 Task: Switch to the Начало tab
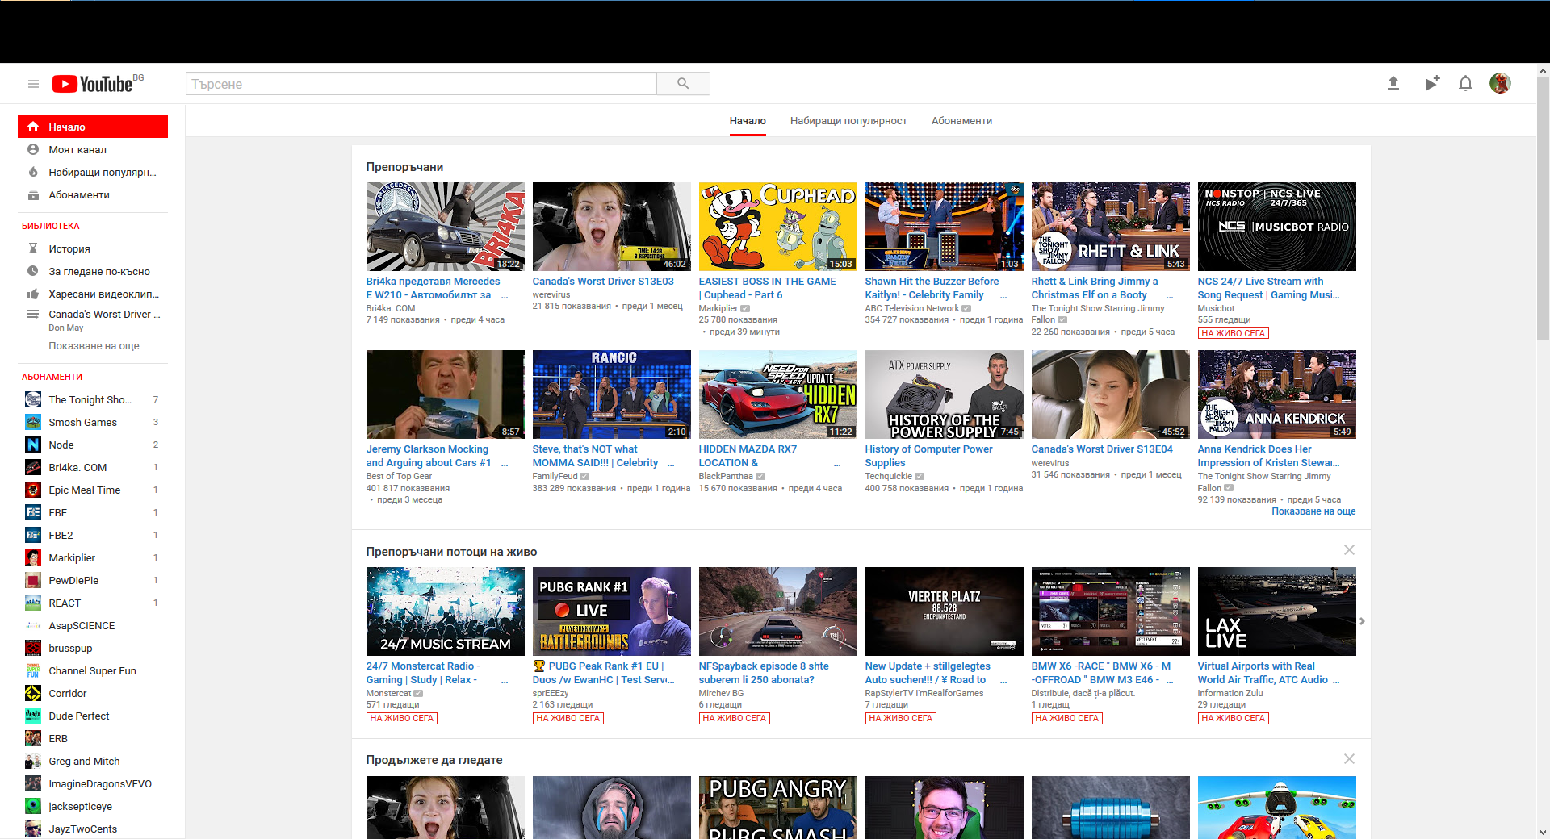748,121
